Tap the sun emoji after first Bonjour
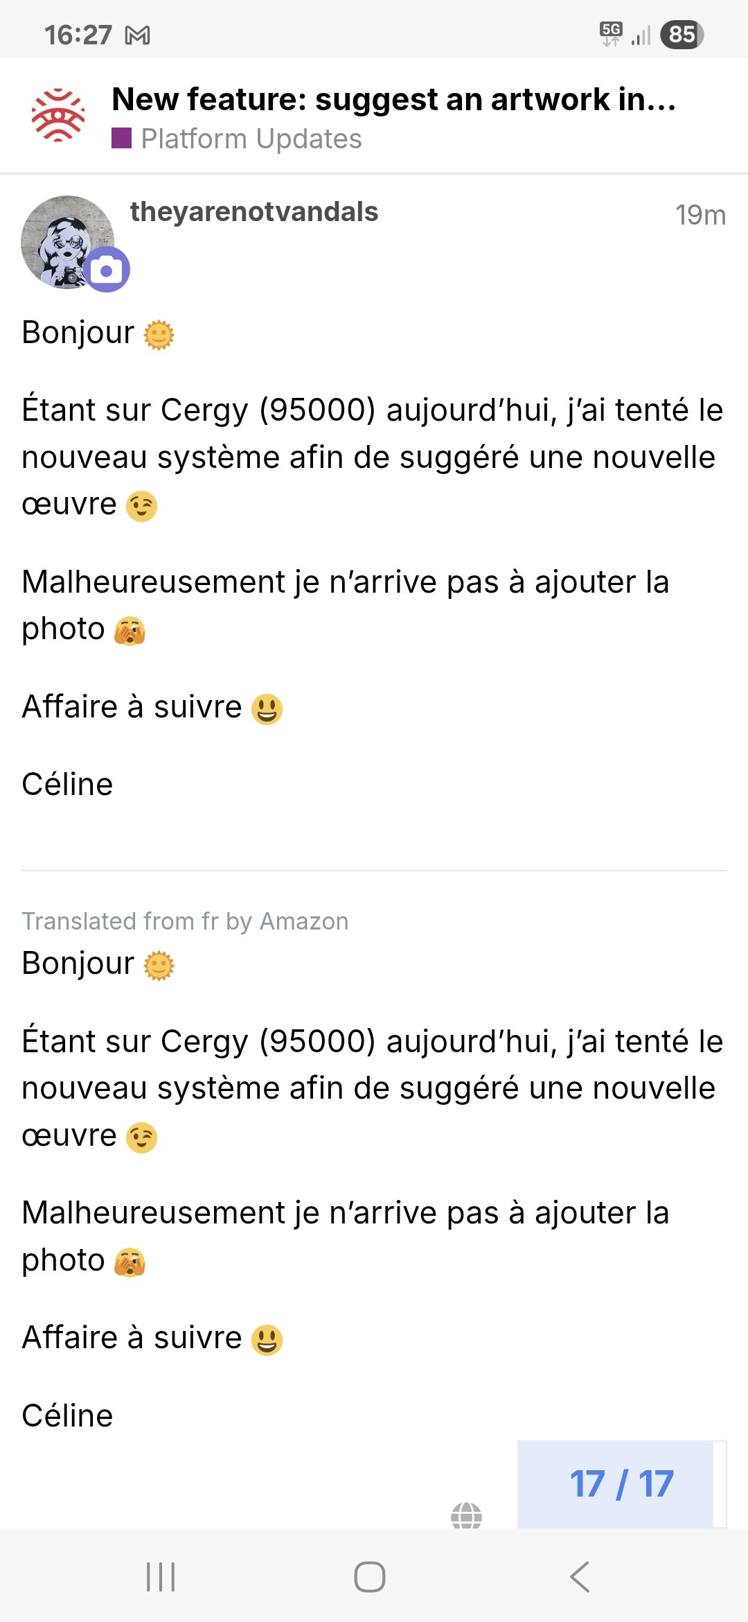Screen dimensions: 748x1622 [159, 335]
